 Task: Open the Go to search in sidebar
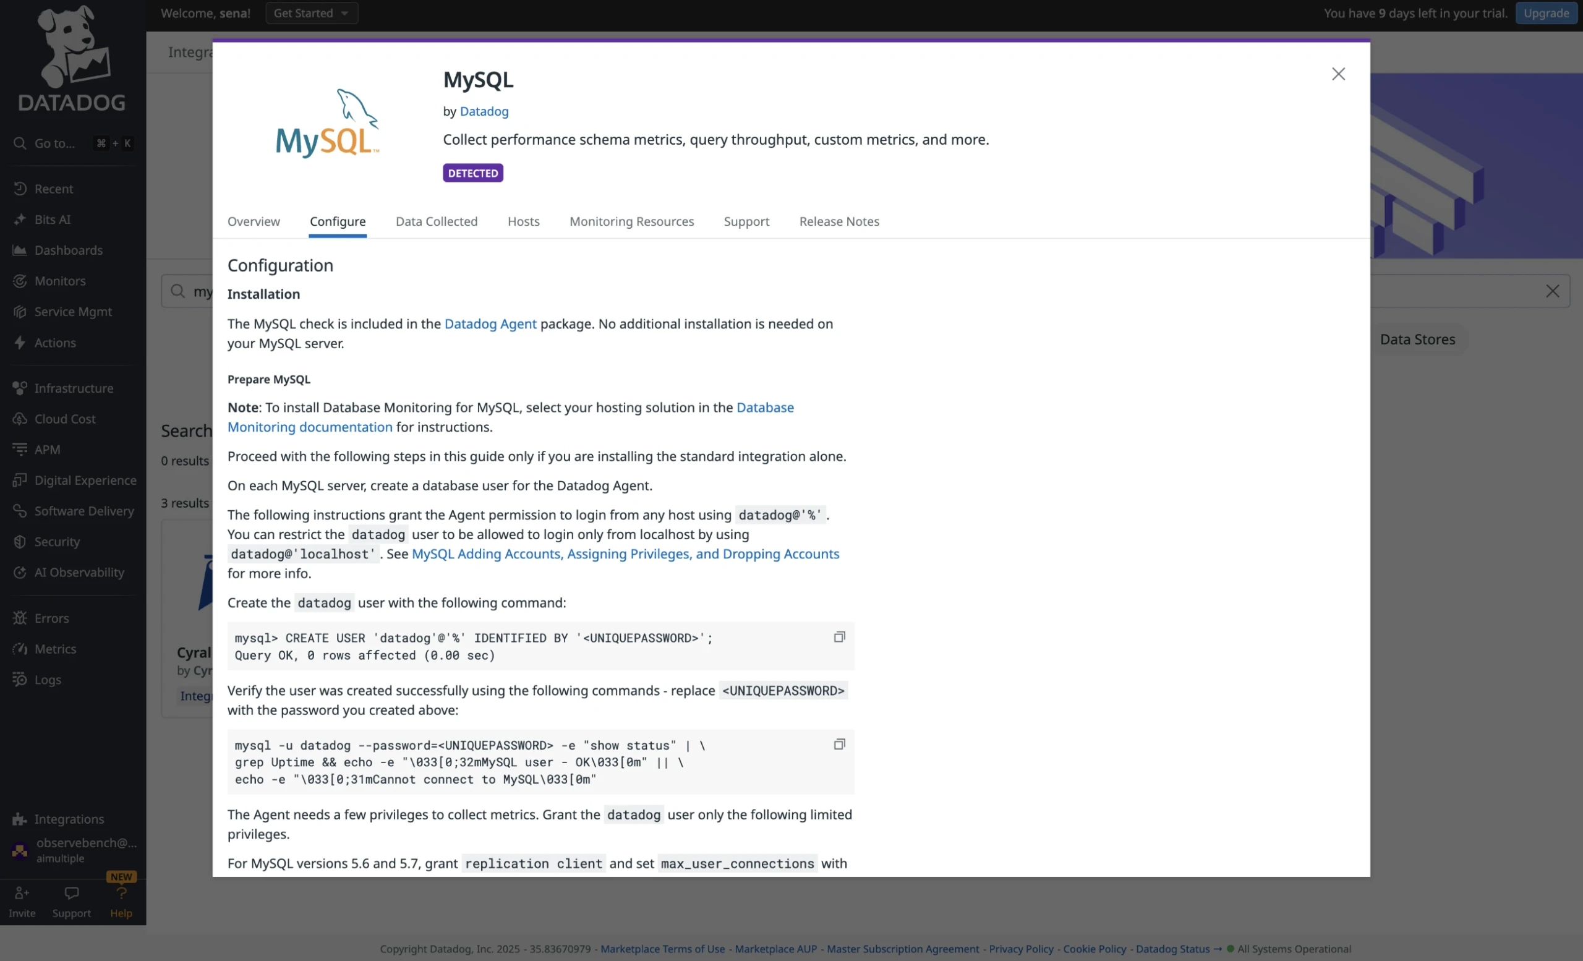[x=72, y=143]
